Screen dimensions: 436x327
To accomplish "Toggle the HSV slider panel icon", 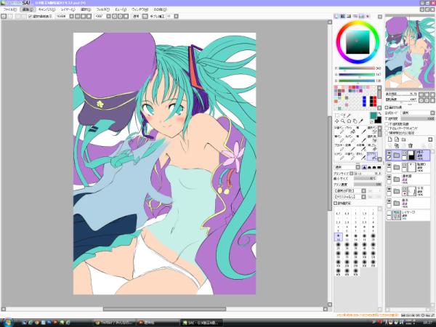I will pyautogui.click(x=349, y=17).
